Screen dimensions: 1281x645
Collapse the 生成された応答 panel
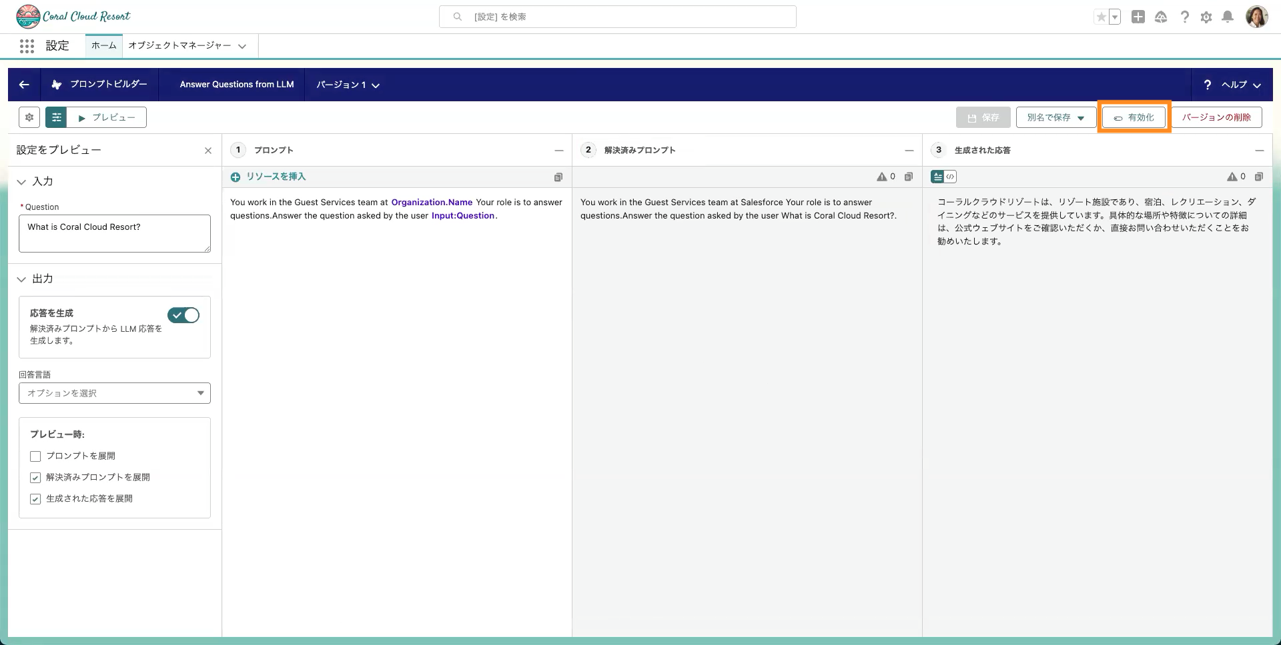pos(1260,151)
